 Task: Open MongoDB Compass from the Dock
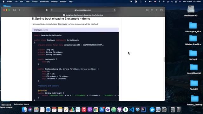(x=126, y=110)
